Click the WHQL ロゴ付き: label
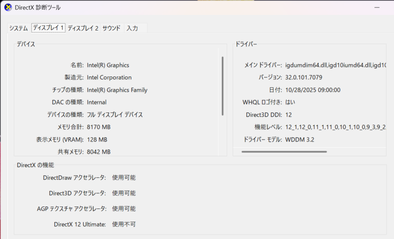 pyautogui.click(x=262, y=102)
